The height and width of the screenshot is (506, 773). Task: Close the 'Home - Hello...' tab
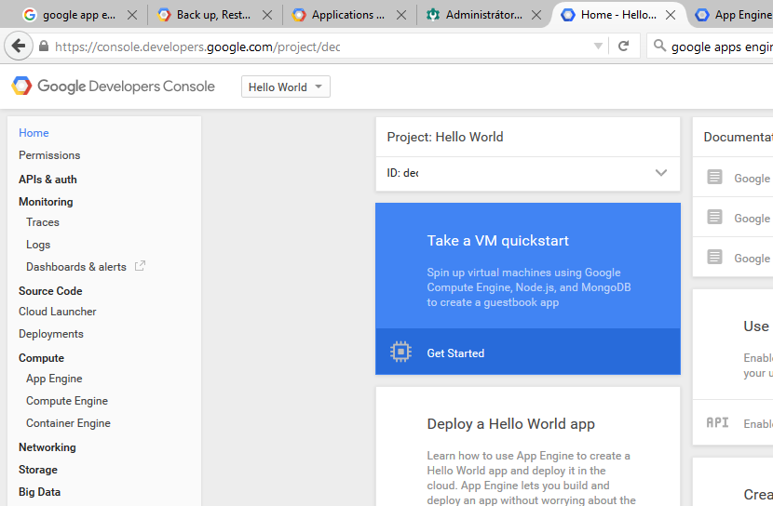click(x=671, y=15)
